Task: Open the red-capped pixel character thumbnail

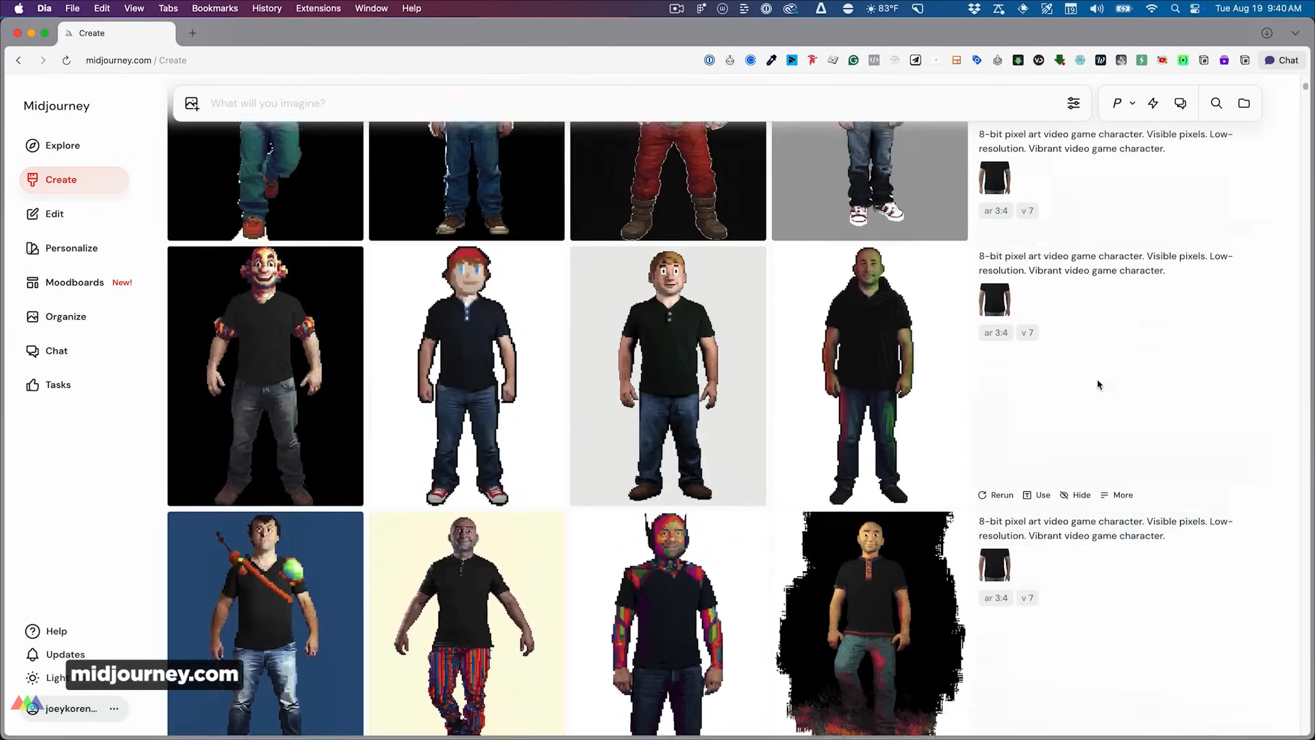Action: point(466,375)
